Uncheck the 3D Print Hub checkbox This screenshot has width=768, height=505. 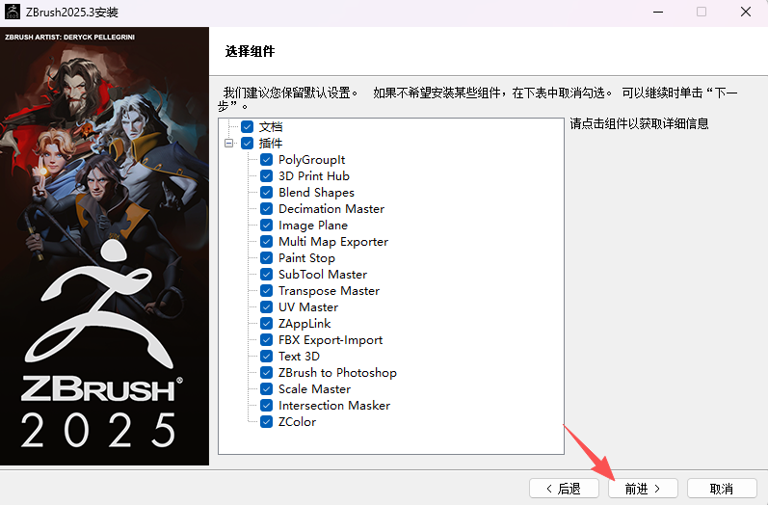[267, 175]
